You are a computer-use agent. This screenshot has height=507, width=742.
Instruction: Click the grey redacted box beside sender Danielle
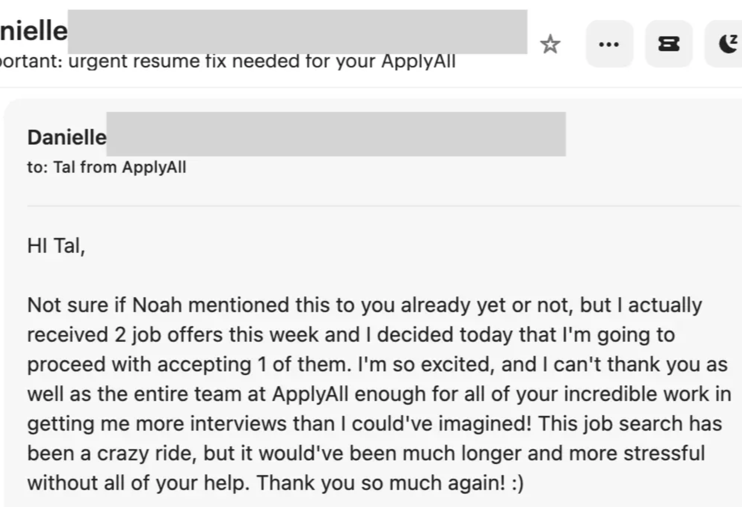336,134
